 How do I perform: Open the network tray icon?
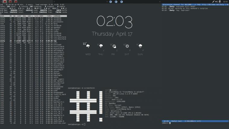tap(213, 2)
